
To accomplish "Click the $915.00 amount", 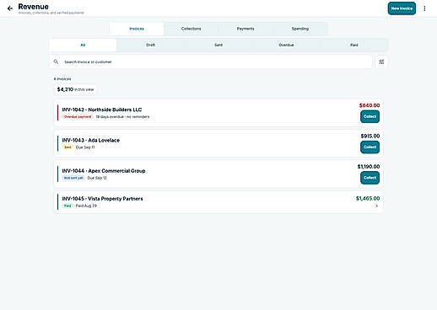I will pyautogui.click(x=370, y=136).
